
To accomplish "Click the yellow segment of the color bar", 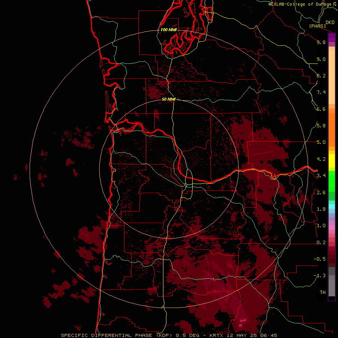I will (332, 161).
